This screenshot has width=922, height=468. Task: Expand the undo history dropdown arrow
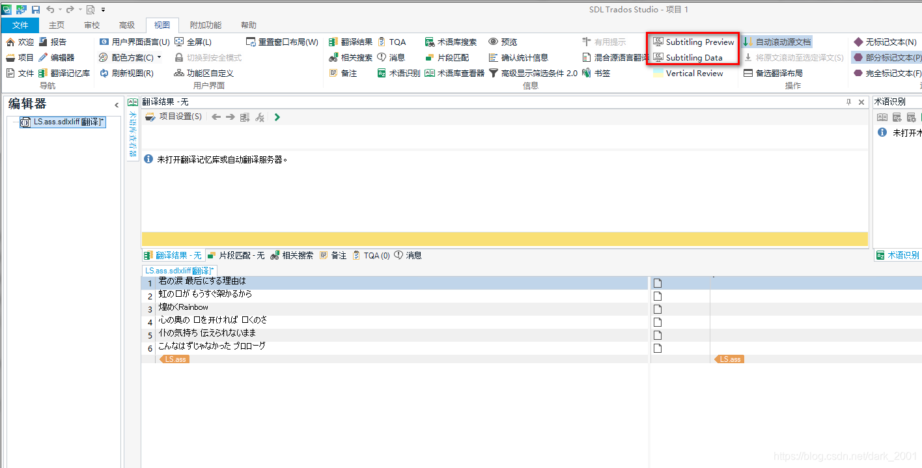click(x=59, y=10)
